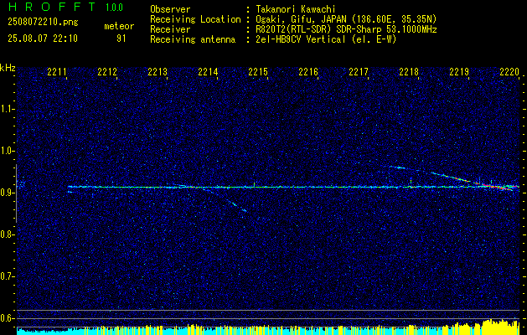Click the 2220 time axis label
This screenshot has width=527, height=335.
pos(509,71)
